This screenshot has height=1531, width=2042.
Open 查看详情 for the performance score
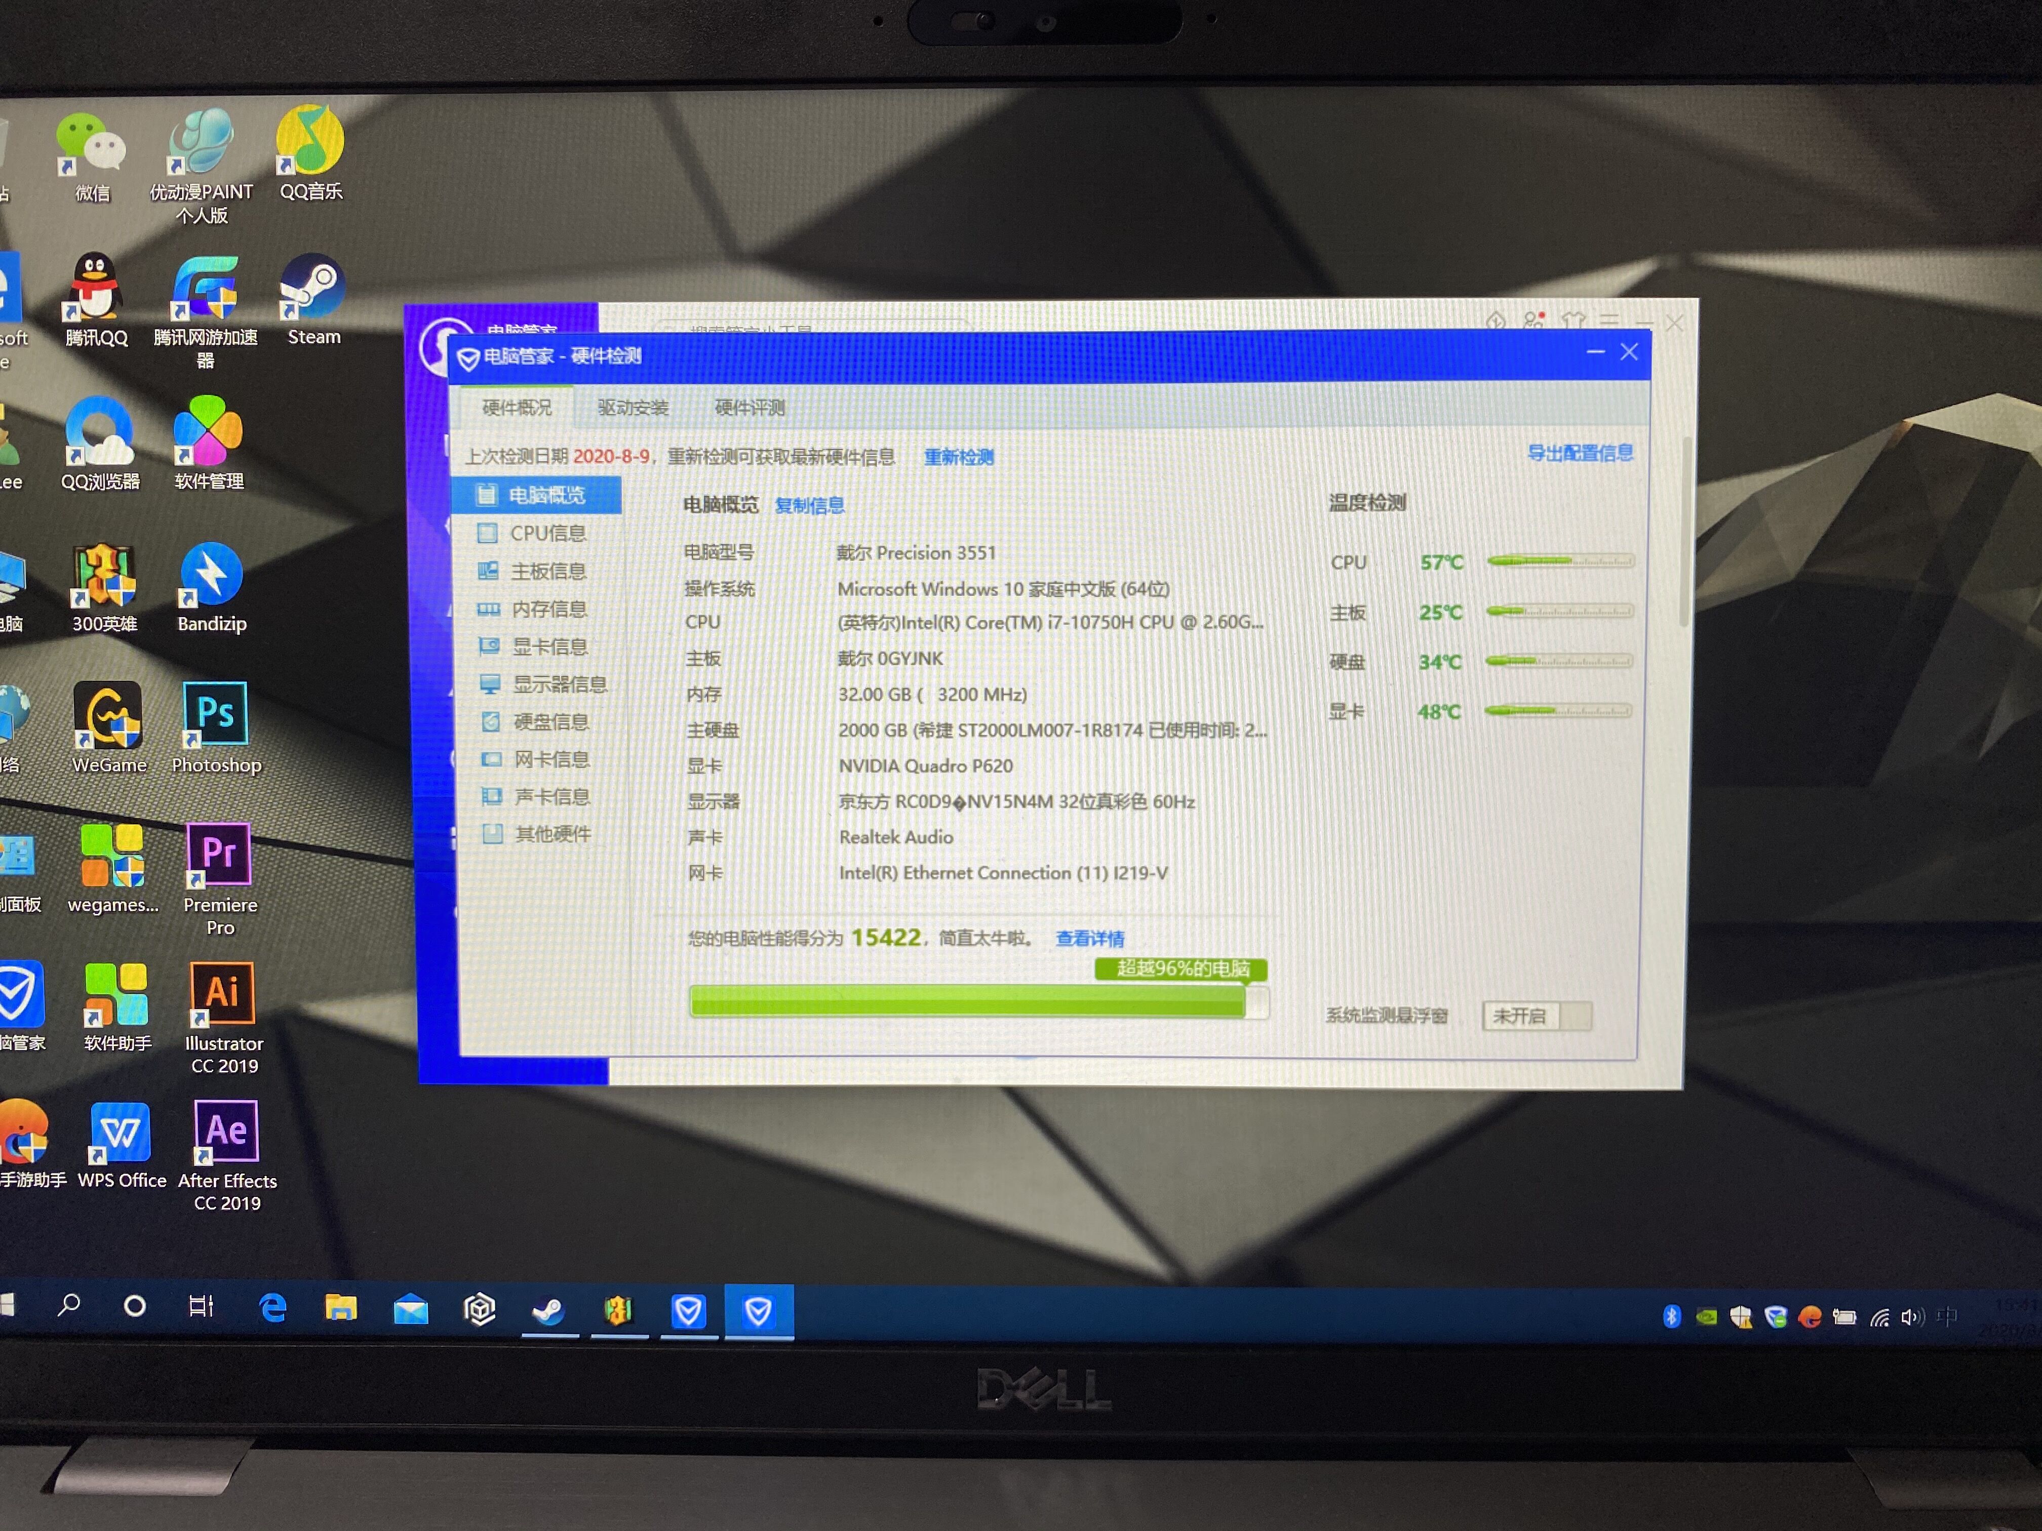(x=1089, y=939)
